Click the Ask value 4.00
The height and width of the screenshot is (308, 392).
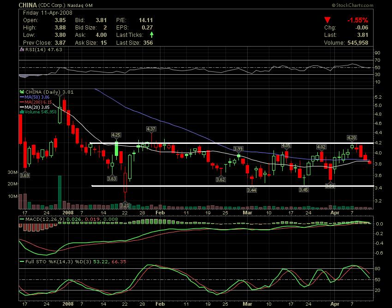(x=101, y=35)
